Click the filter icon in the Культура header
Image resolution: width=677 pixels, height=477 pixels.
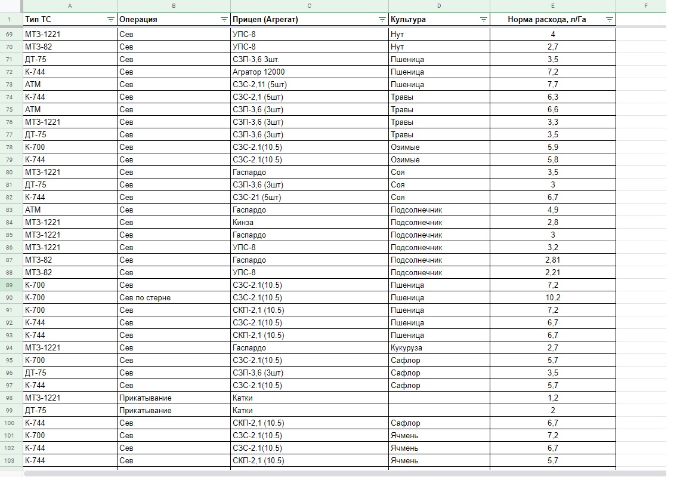point(483,20)
